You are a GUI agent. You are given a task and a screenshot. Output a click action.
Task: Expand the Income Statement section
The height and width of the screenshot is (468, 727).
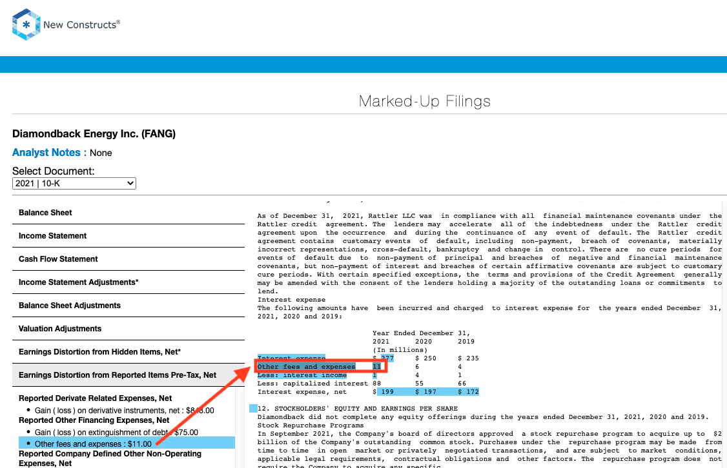tap(128, 236)
